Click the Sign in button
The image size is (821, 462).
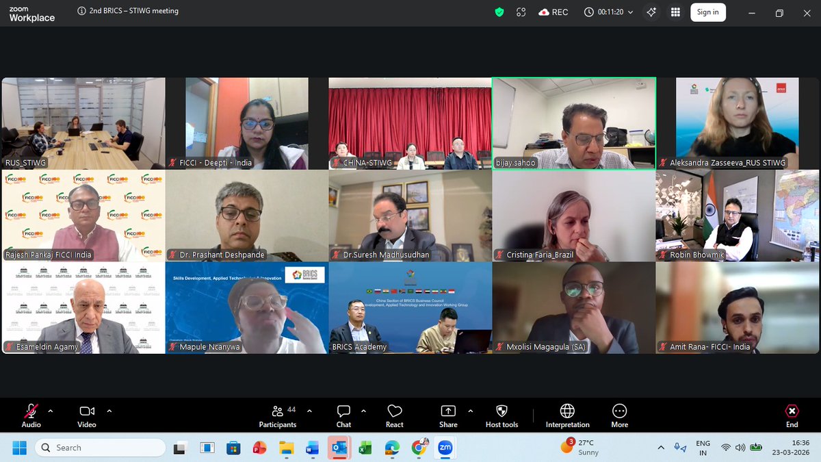[x=707, y=12]
